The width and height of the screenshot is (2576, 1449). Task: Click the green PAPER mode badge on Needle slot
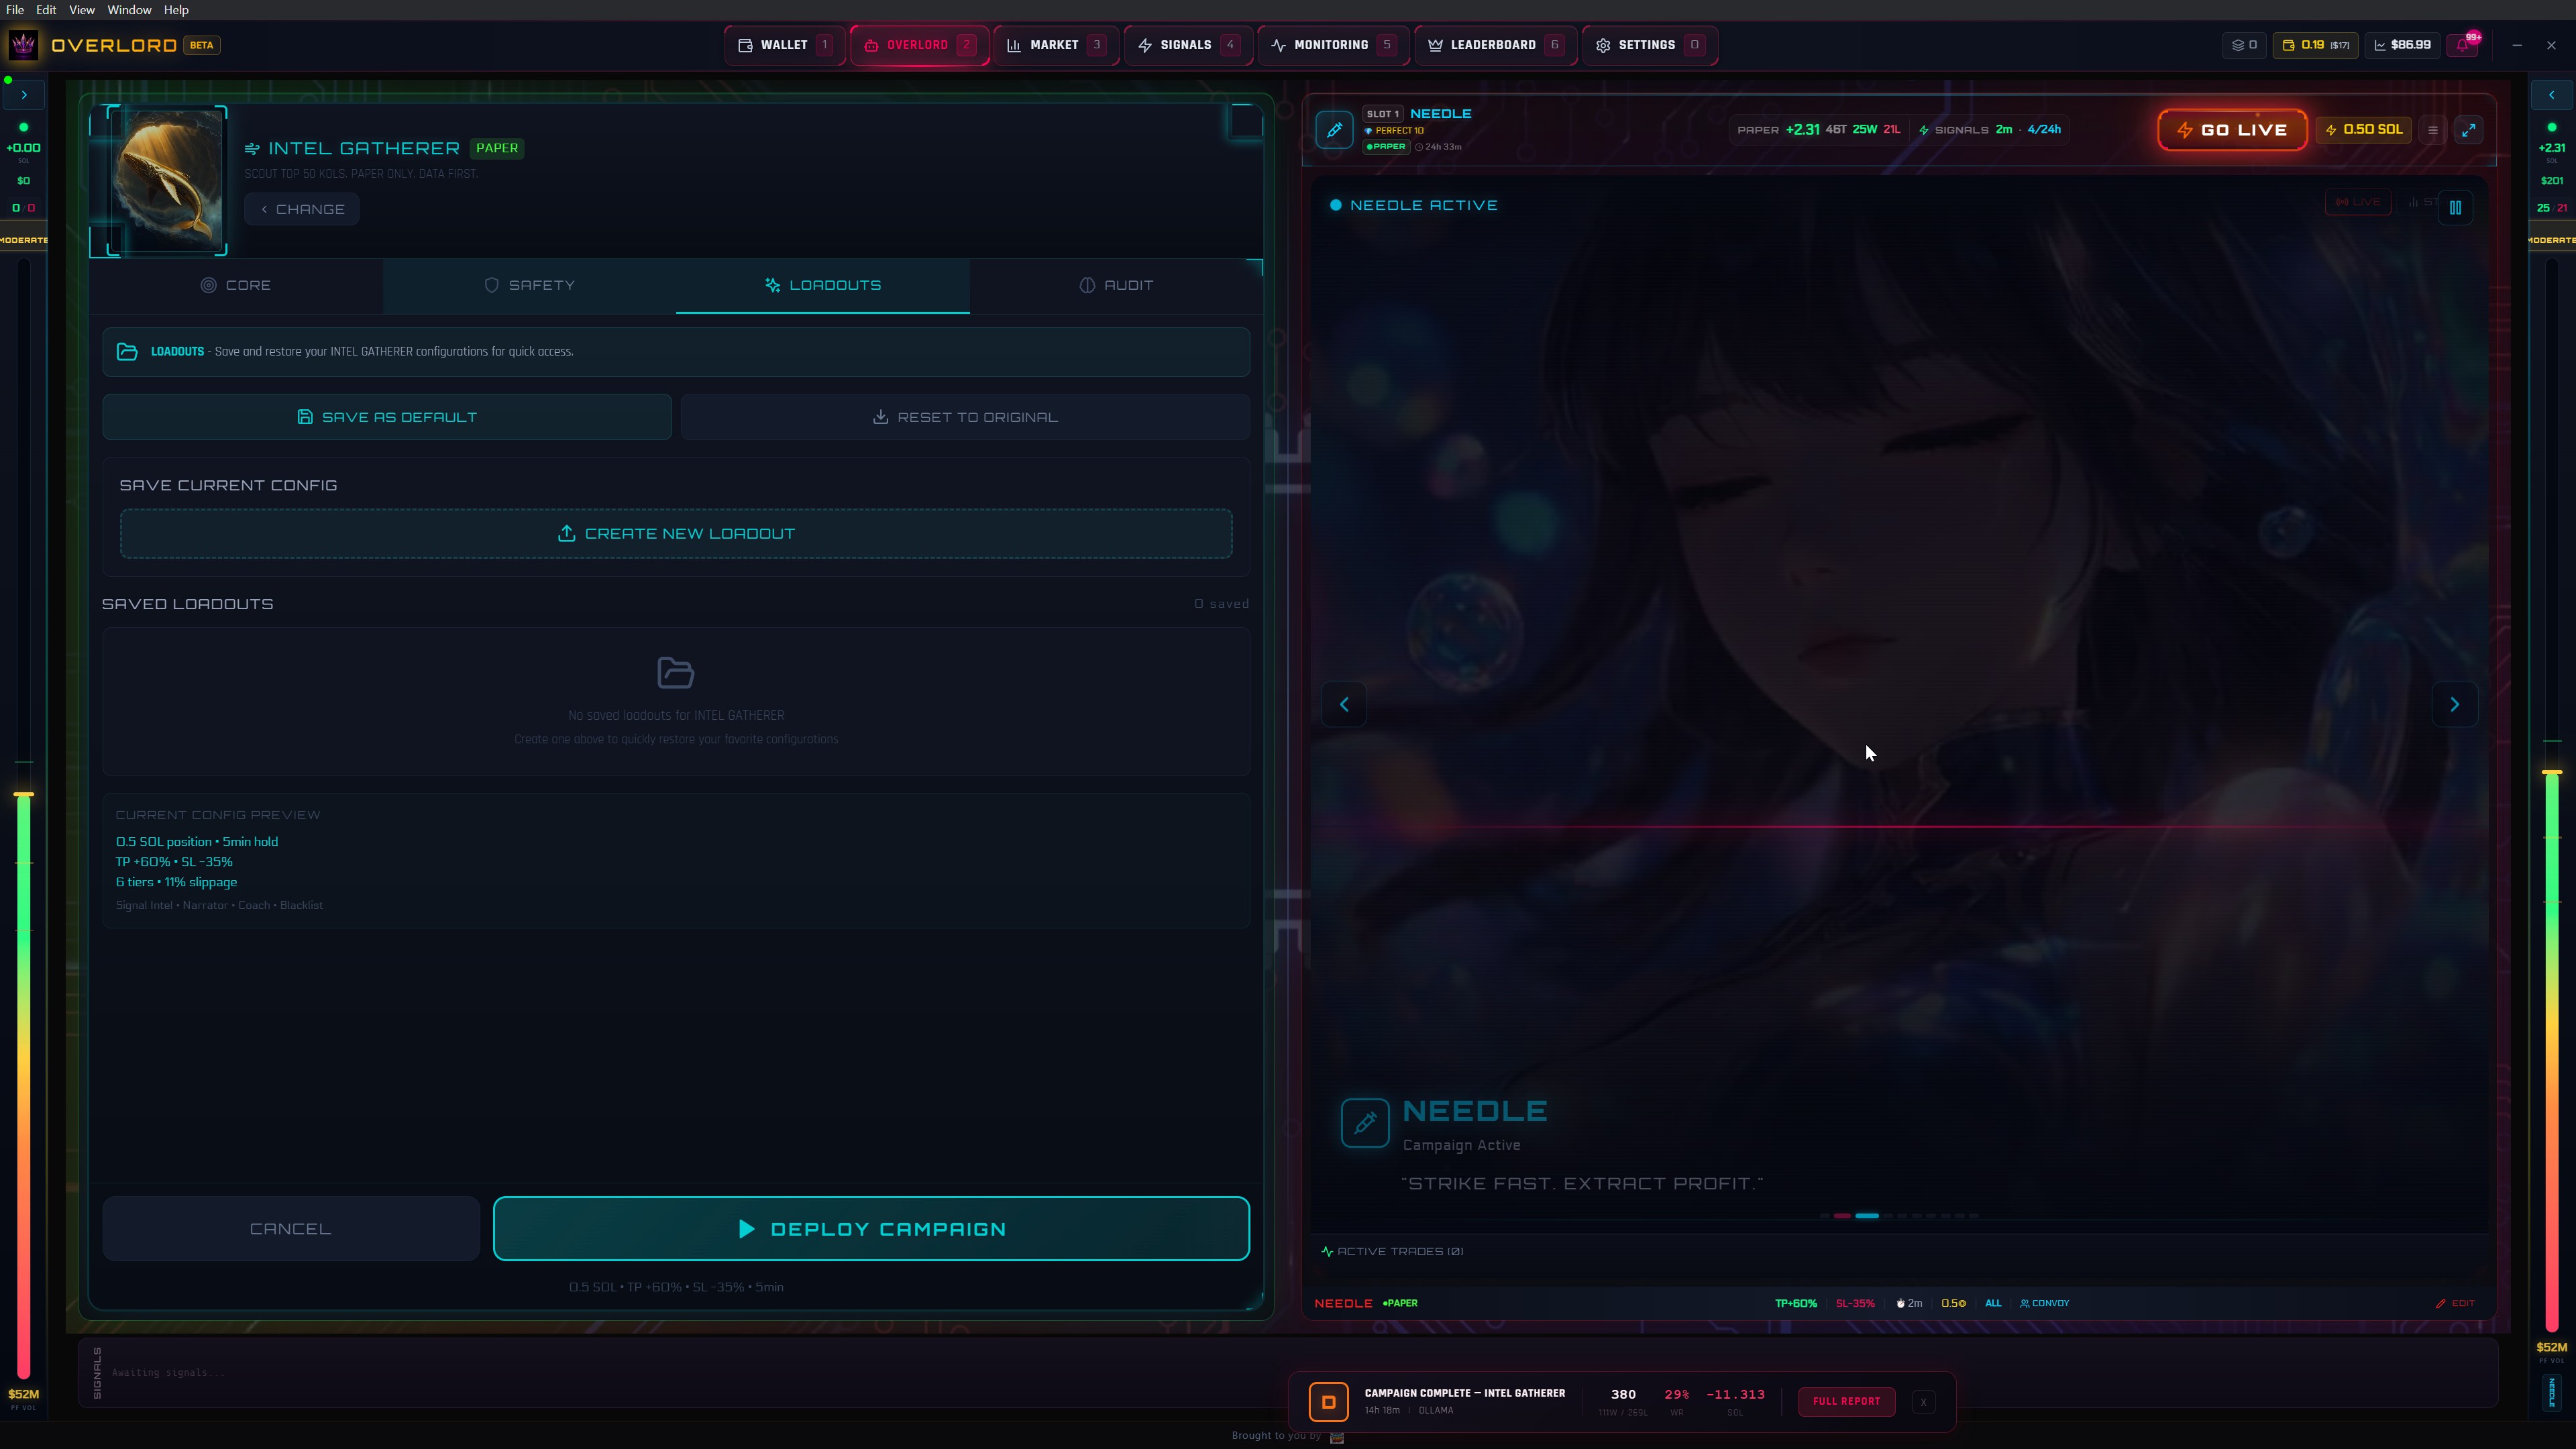(1386, 147)
